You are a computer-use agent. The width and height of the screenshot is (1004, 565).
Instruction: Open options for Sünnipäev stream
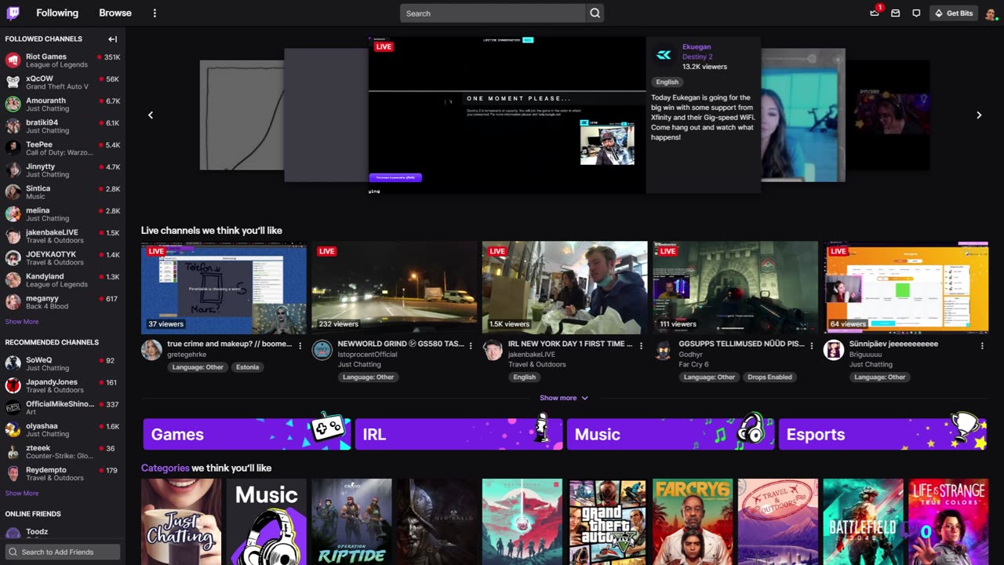coord(982,345)
